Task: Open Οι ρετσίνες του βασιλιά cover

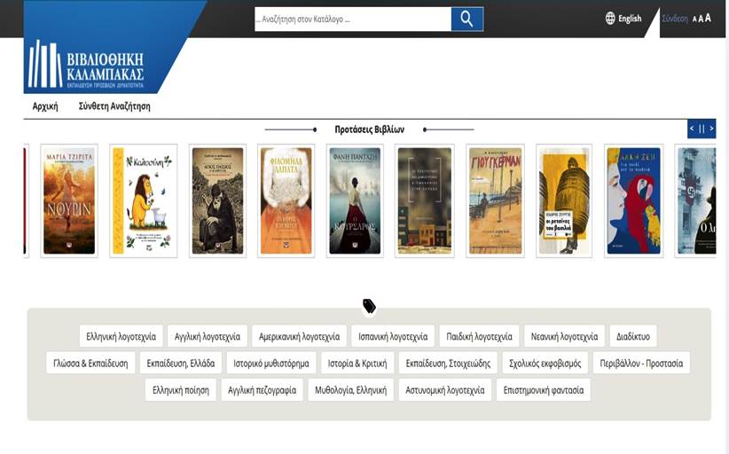Action: [564, 200]
